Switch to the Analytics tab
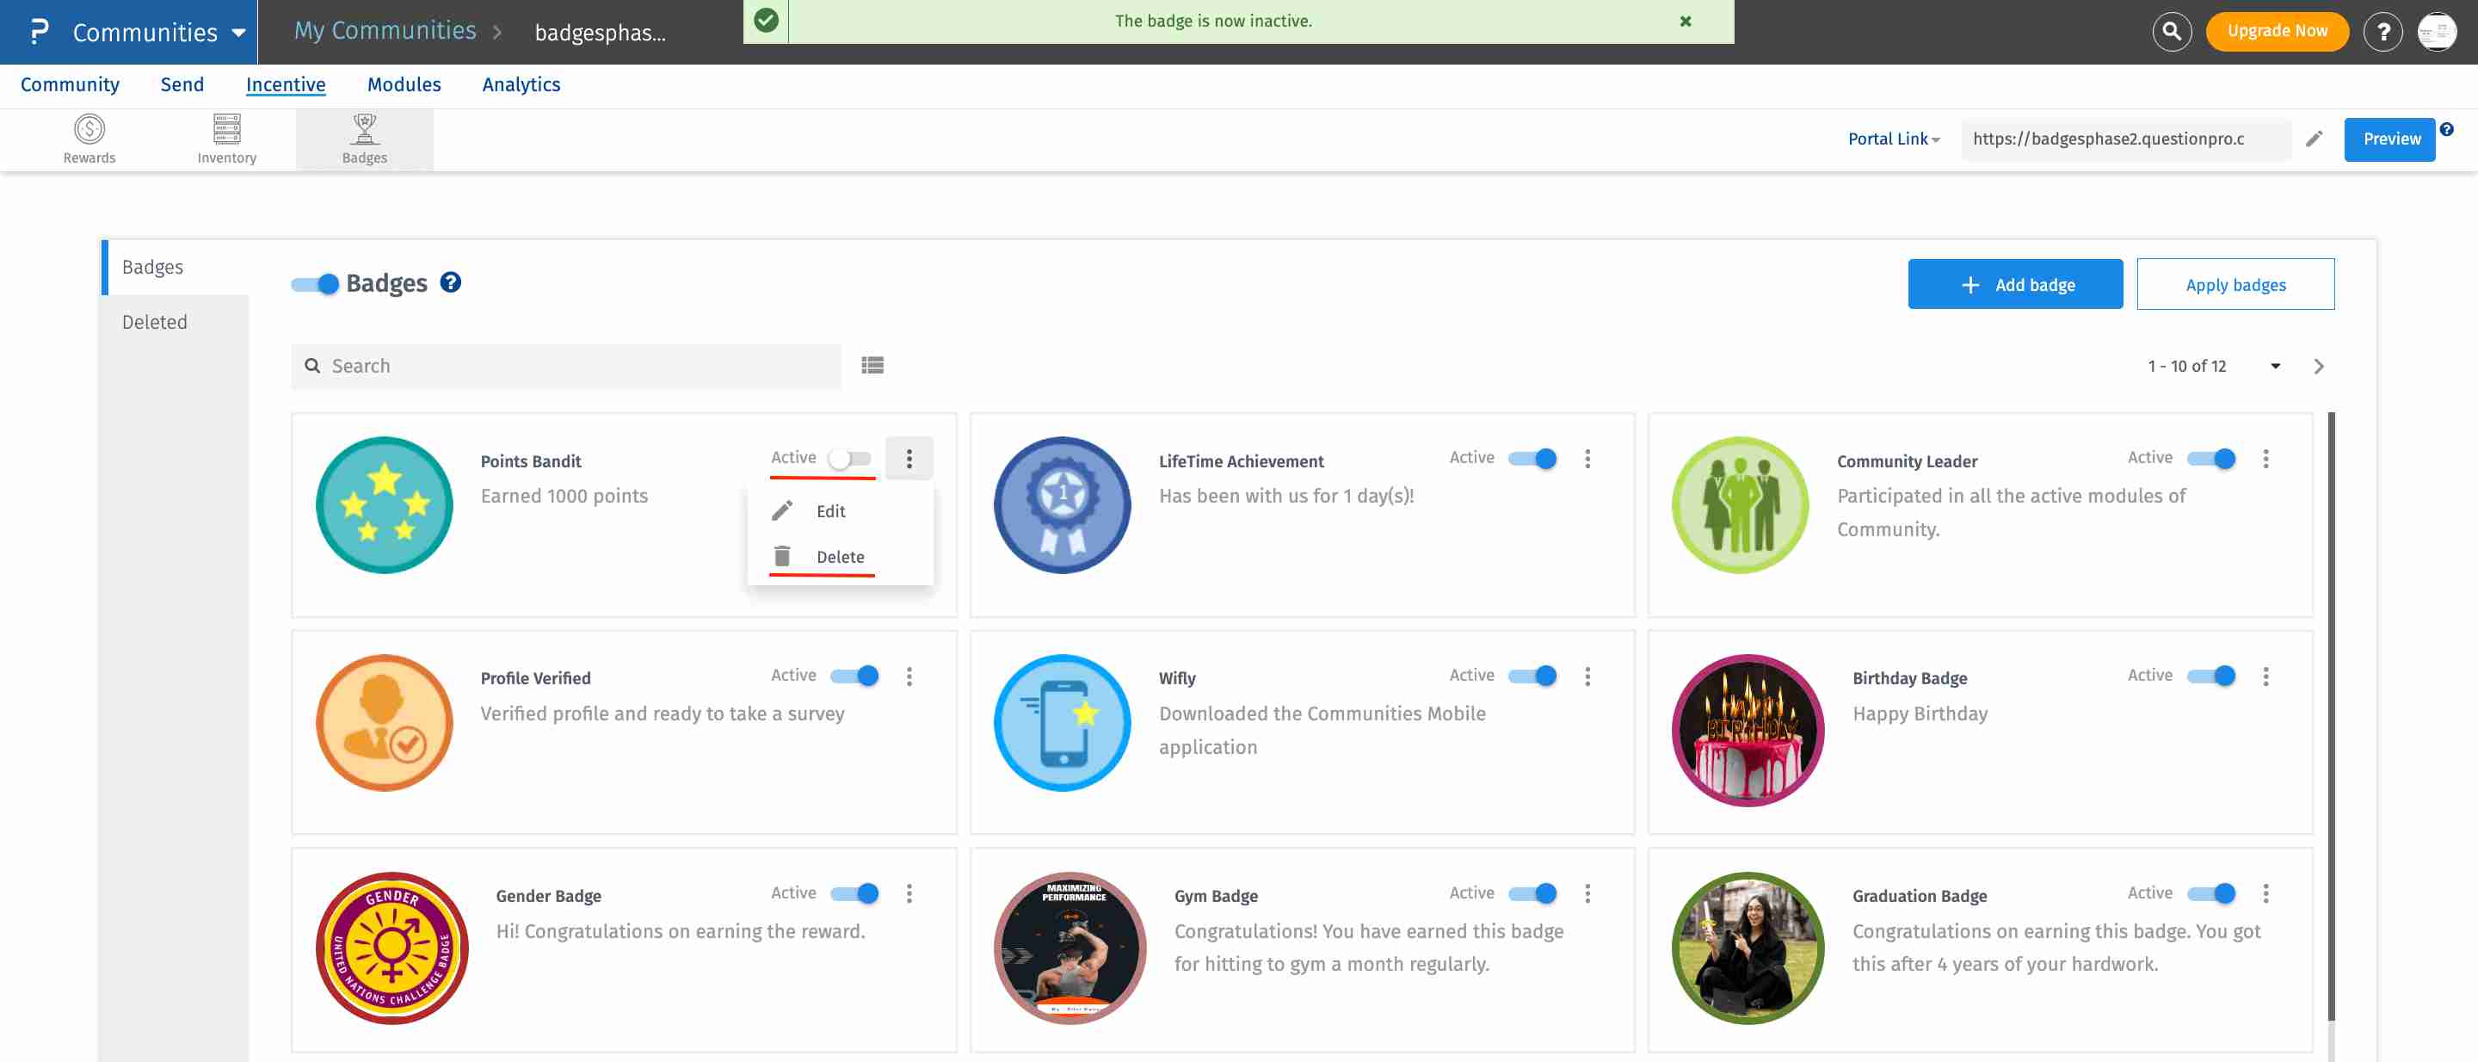The height and width of the screenshot is (1062, 2478). pyautogui.click(x=521, y=84)
